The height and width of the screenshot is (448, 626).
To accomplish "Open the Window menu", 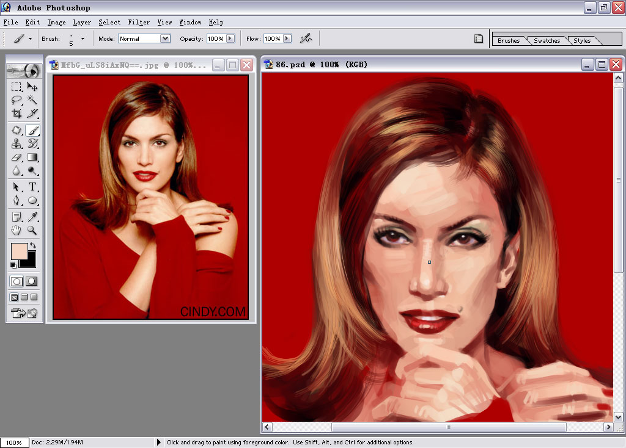I will pos(190,23).
